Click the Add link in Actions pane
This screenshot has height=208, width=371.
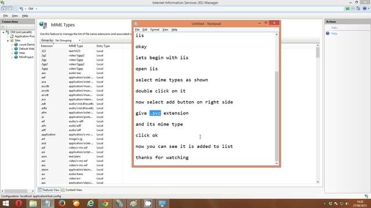coord(334,28)
